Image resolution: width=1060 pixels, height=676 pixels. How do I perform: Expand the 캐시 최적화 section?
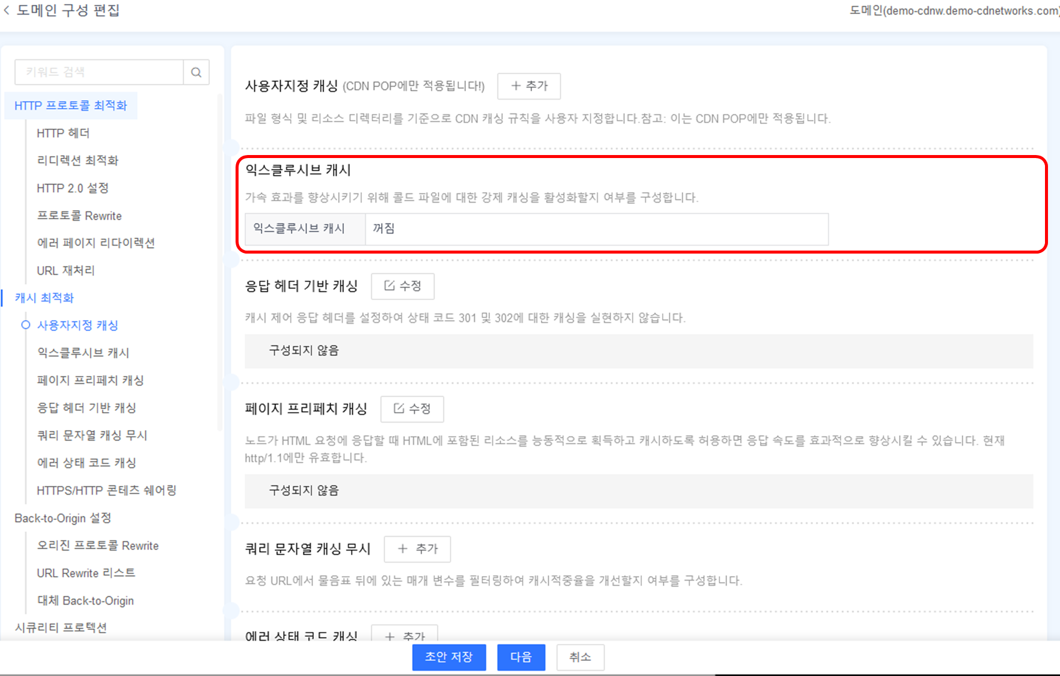43,297
